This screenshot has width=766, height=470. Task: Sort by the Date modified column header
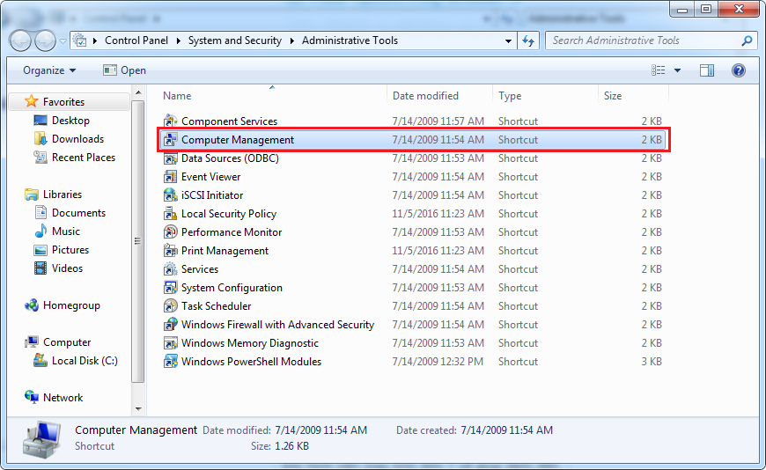(425, 96)
